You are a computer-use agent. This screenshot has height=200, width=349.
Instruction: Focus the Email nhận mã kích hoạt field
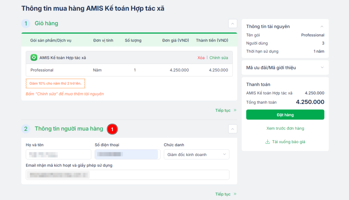coord(127,175)
